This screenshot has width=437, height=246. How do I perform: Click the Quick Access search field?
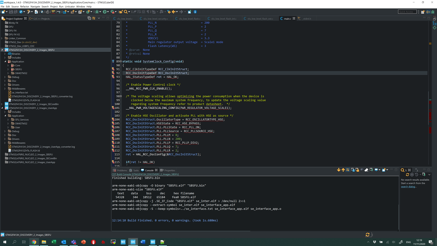click(x=407, y=12)
